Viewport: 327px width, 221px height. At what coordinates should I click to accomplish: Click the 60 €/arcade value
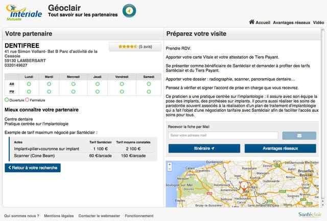[x=100, y=156]
